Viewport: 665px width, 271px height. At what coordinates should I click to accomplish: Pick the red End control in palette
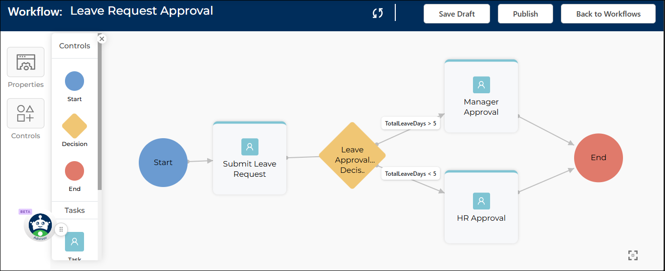click(75, 171)
